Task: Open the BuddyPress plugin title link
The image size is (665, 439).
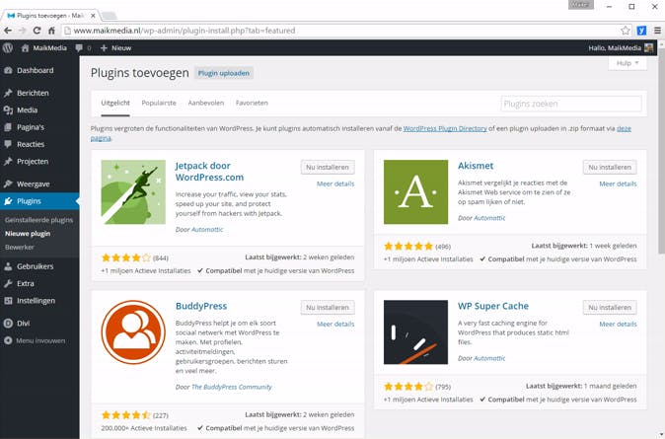Action: click(x=201, y=306)
